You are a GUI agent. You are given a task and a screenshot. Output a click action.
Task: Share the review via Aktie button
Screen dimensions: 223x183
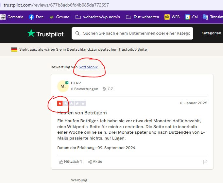click(95, 162)
